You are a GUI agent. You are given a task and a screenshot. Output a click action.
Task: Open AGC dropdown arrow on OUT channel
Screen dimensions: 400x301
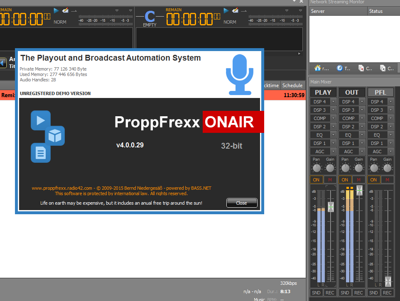coord(362,151)
